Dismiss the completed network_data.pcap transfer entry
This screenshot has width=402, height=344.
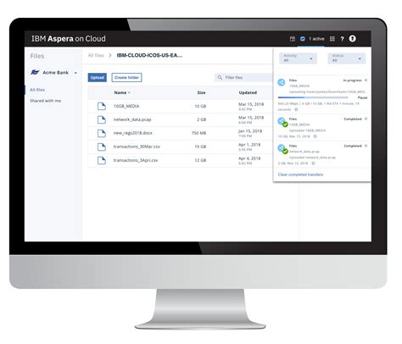(366, 146)
